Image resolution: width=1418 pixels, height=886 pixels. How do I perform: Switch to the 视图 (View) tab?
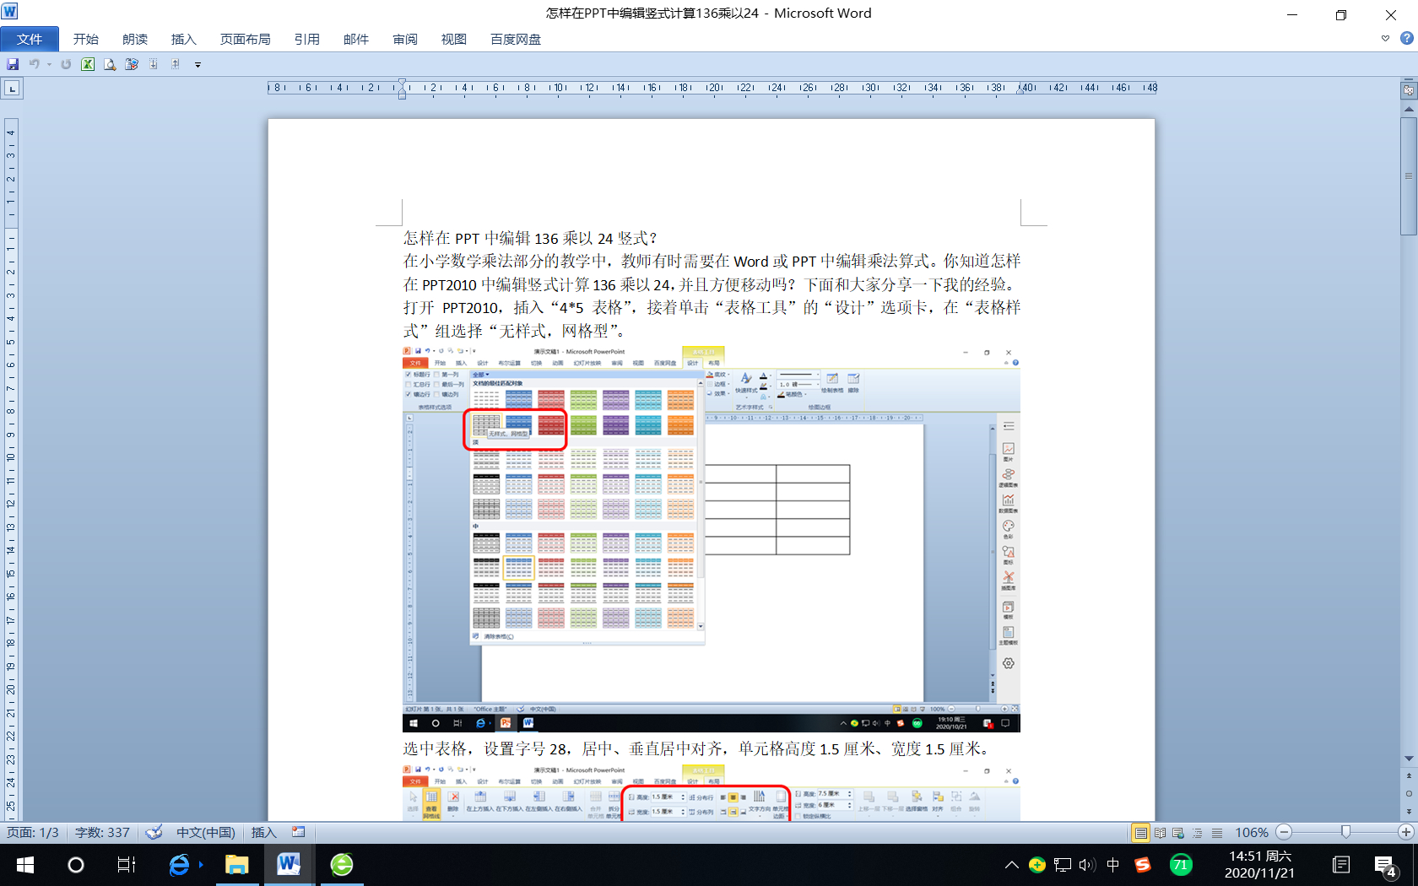(454, 39)
